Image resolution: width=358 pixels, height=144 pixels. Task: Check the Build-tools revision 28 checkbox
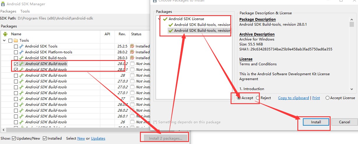[16, 75]
